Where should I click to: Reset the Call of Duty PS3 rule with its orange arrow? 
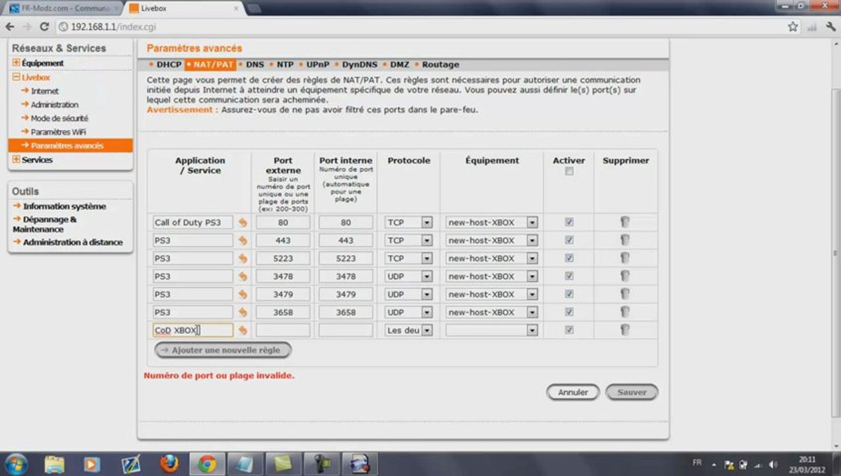[243, 223]
